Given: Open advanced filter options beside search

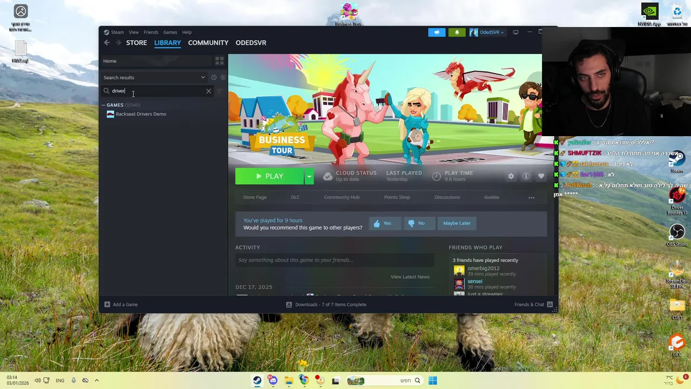Looking at the screenshot, I should pos(219,91).
